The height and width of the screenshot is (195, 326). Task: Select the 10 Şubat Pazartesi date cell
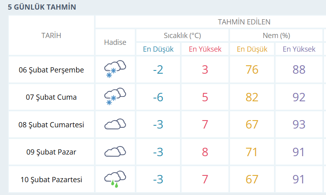pyautogui.click(x=51, y=179)
